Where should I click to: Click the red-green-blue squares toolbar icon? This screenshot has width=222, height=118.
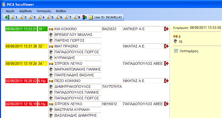[84, 17]
